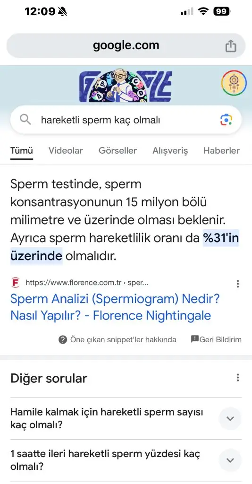252x484 pixels.
Task: Open "Öne çıkan snippet'ler hakkında" link
Action: (x=123, y=340)
